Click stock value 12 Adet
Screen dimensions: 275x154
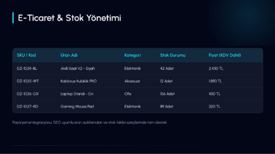coord(166,81)
